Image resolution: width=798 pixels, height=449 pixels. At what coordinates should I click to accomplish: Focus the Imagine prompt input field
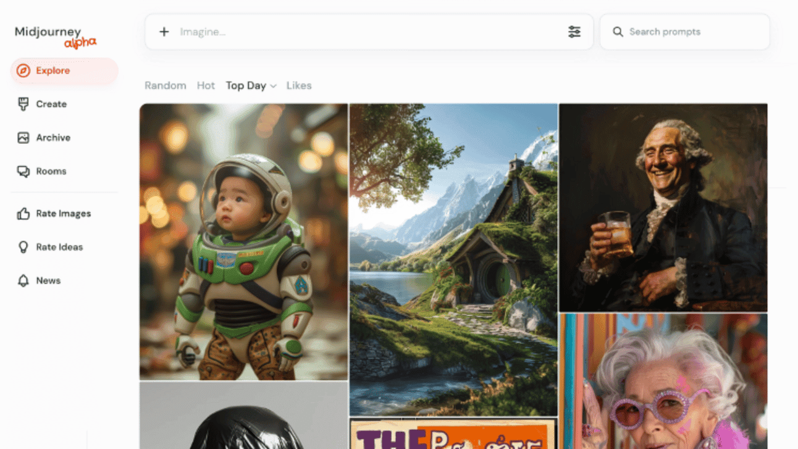(369, 31)
